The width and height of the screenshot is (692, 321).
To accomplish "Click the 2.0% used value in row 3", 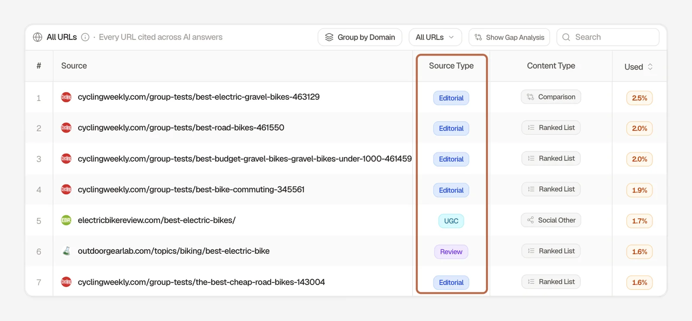I will (640, 159).
